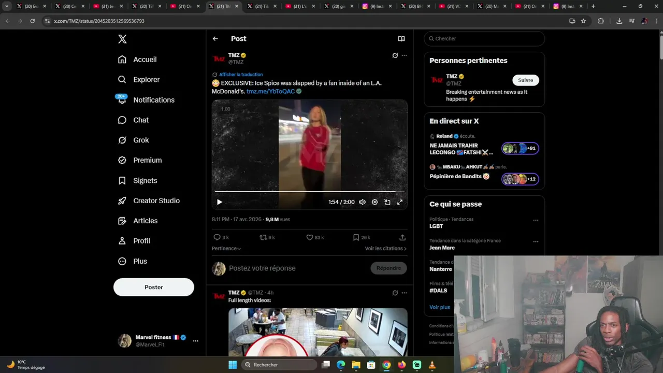Click Afficher la traduction
Image resolution: width=663 pixels, height=373 pixels.
pos(241,75)
